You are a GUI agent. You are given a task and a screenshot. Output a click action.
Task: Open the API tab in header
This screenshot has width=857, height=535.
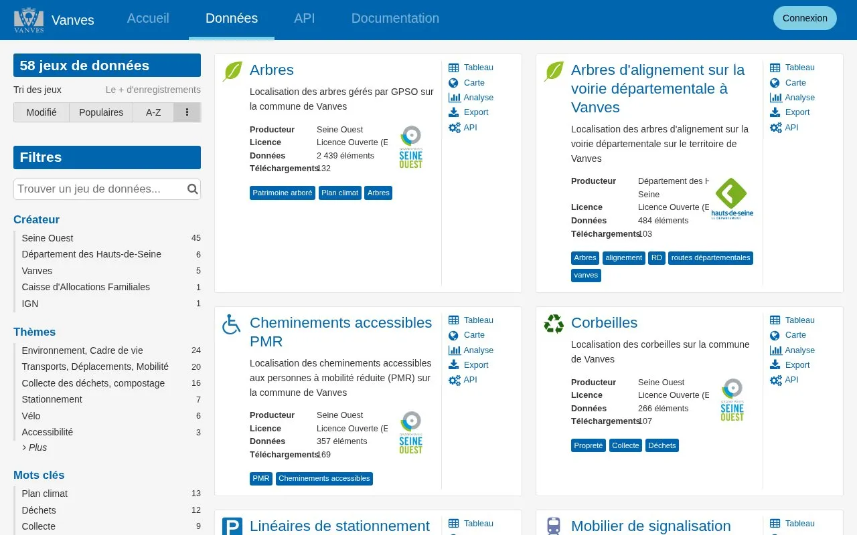[x=305, y=19]
